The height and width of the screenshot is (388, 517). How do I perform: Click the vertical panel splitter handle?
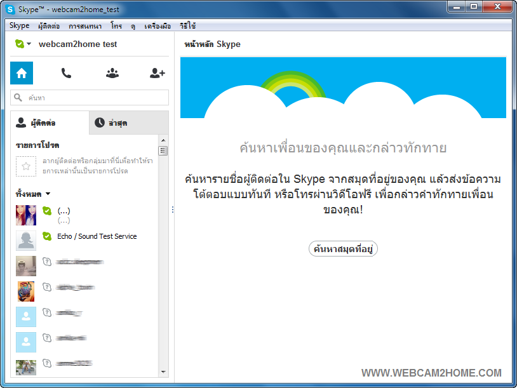tap(173, 210)
